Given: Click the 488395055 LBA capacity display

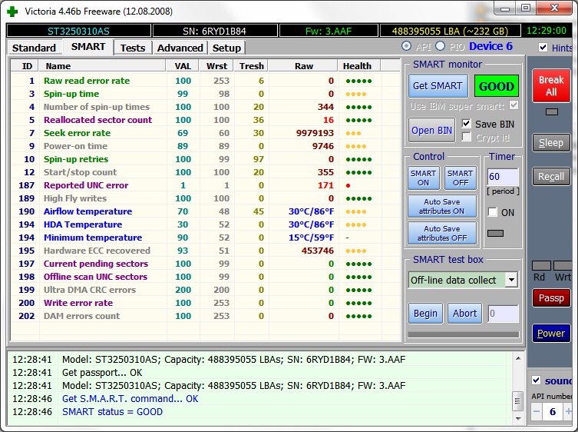Looking at the screenshot, I should pos(450,31).
